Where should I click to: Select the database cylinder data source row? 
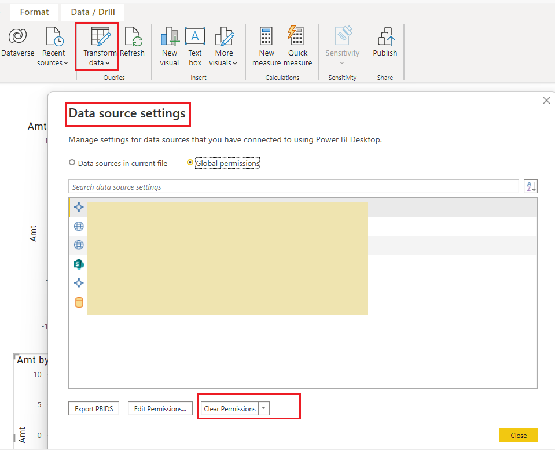pyautogui.click(x=303, y=303)
